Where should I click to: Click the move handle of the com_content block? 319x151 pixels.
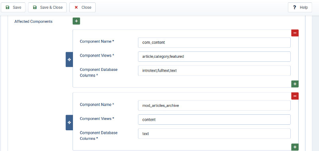pyautogui.click(x=69, y=59)
